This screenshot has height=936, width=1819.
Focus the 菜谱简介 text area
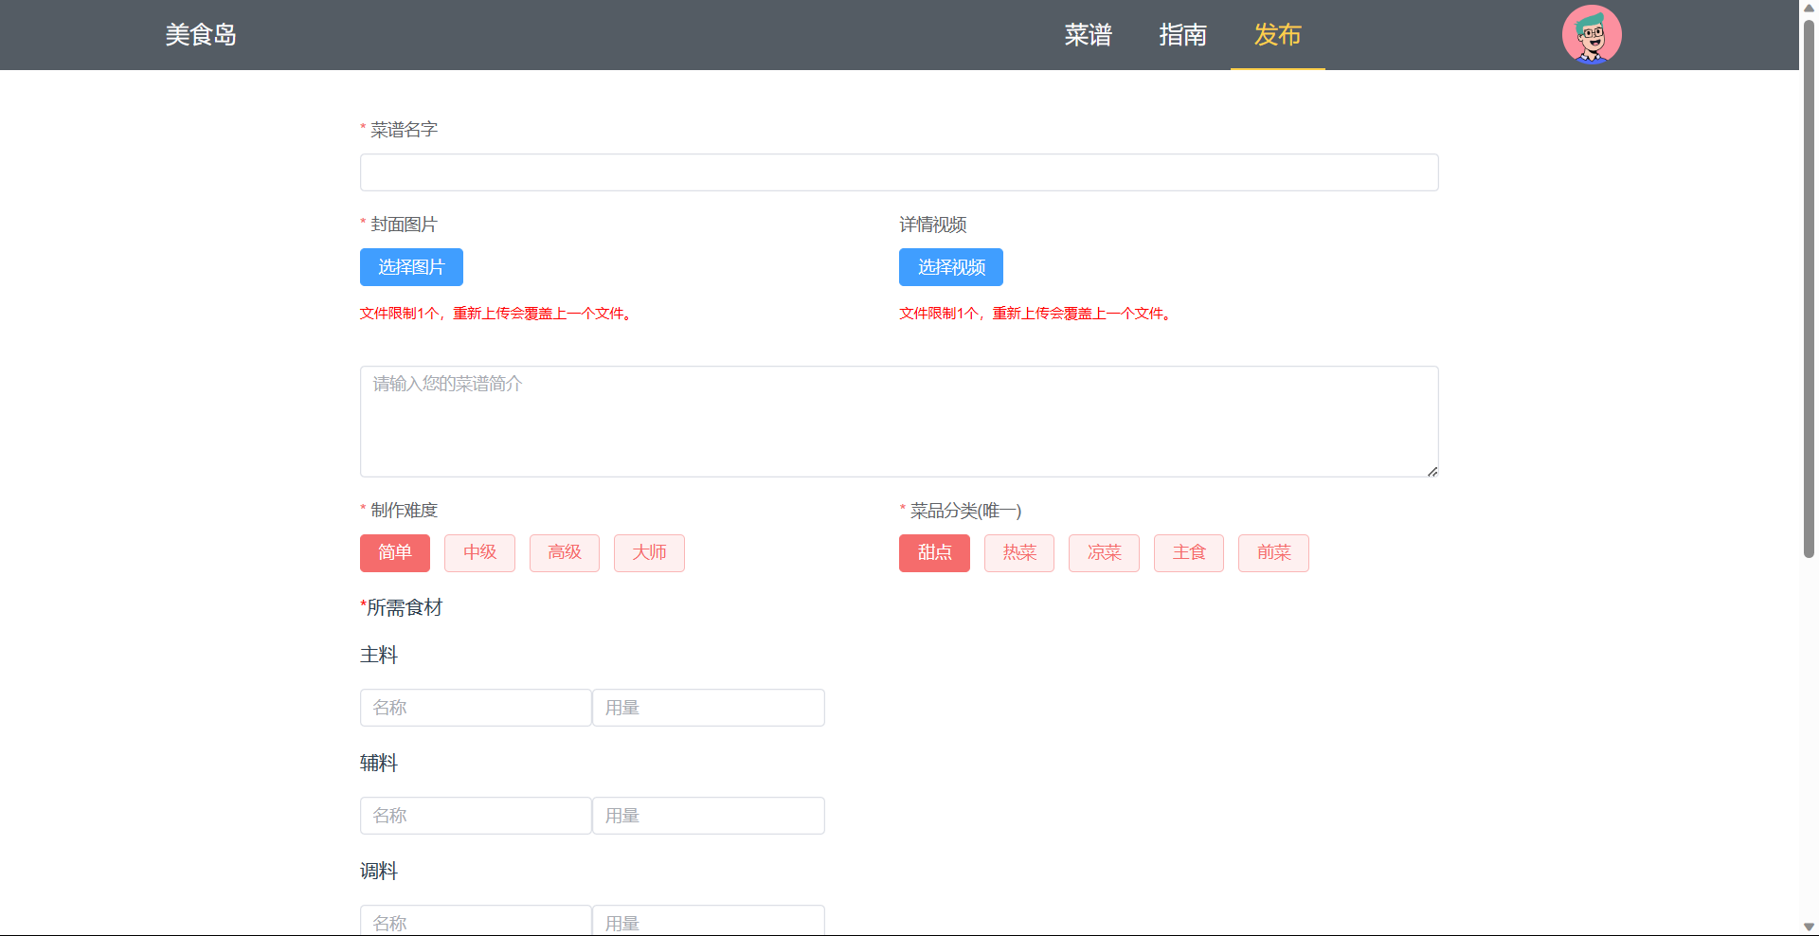[899, 422]
